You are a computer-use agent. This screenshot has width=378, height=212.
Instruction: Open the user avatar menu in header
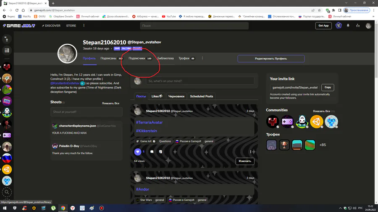click(x=368, y=26)
